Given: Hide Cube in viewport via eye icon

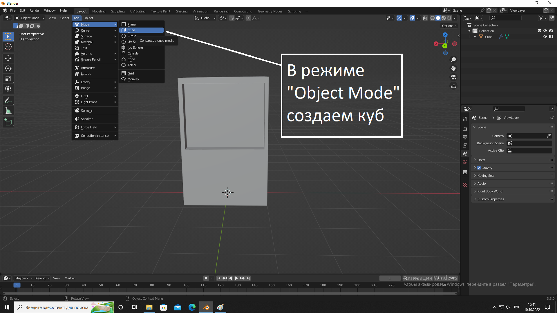Looking at the screenshot, I should tap(545, 37).
